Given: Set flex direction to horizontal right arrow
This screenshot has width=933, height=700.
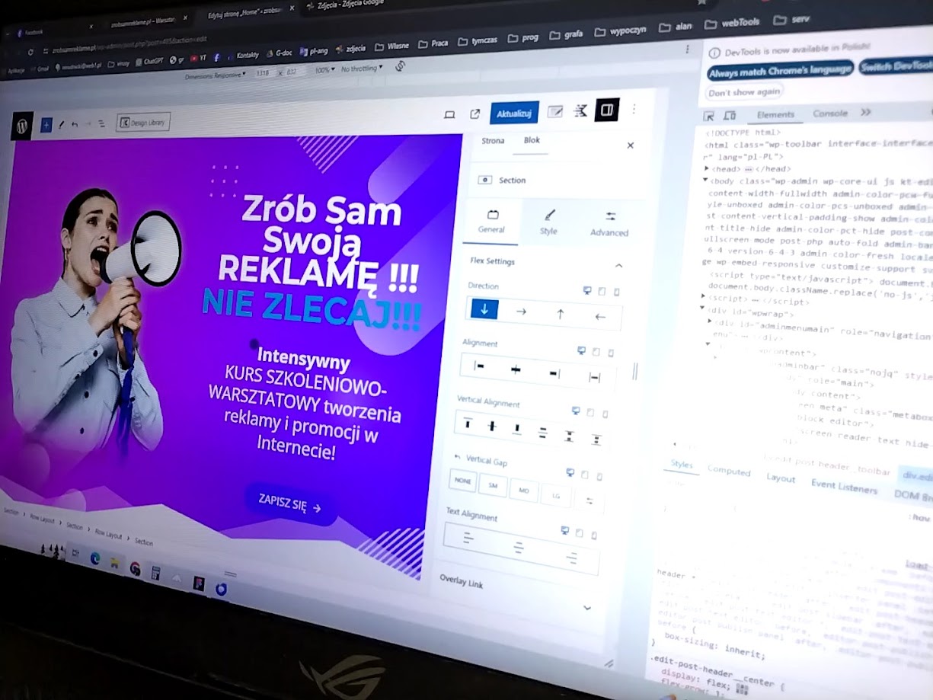Looking at the screenshot, I should [522, 312].
